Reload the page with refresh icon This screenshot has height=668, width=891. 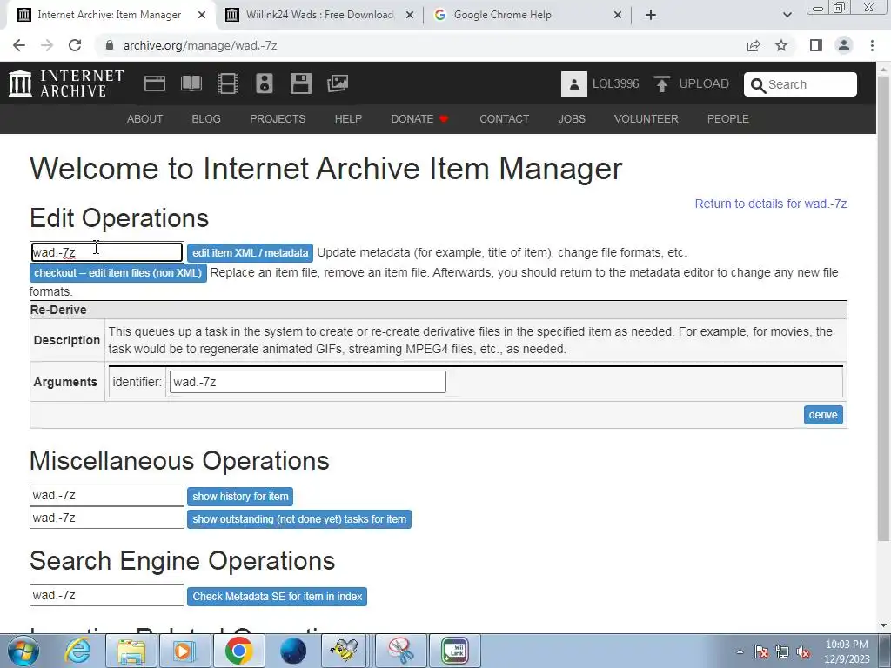[75, 45]
